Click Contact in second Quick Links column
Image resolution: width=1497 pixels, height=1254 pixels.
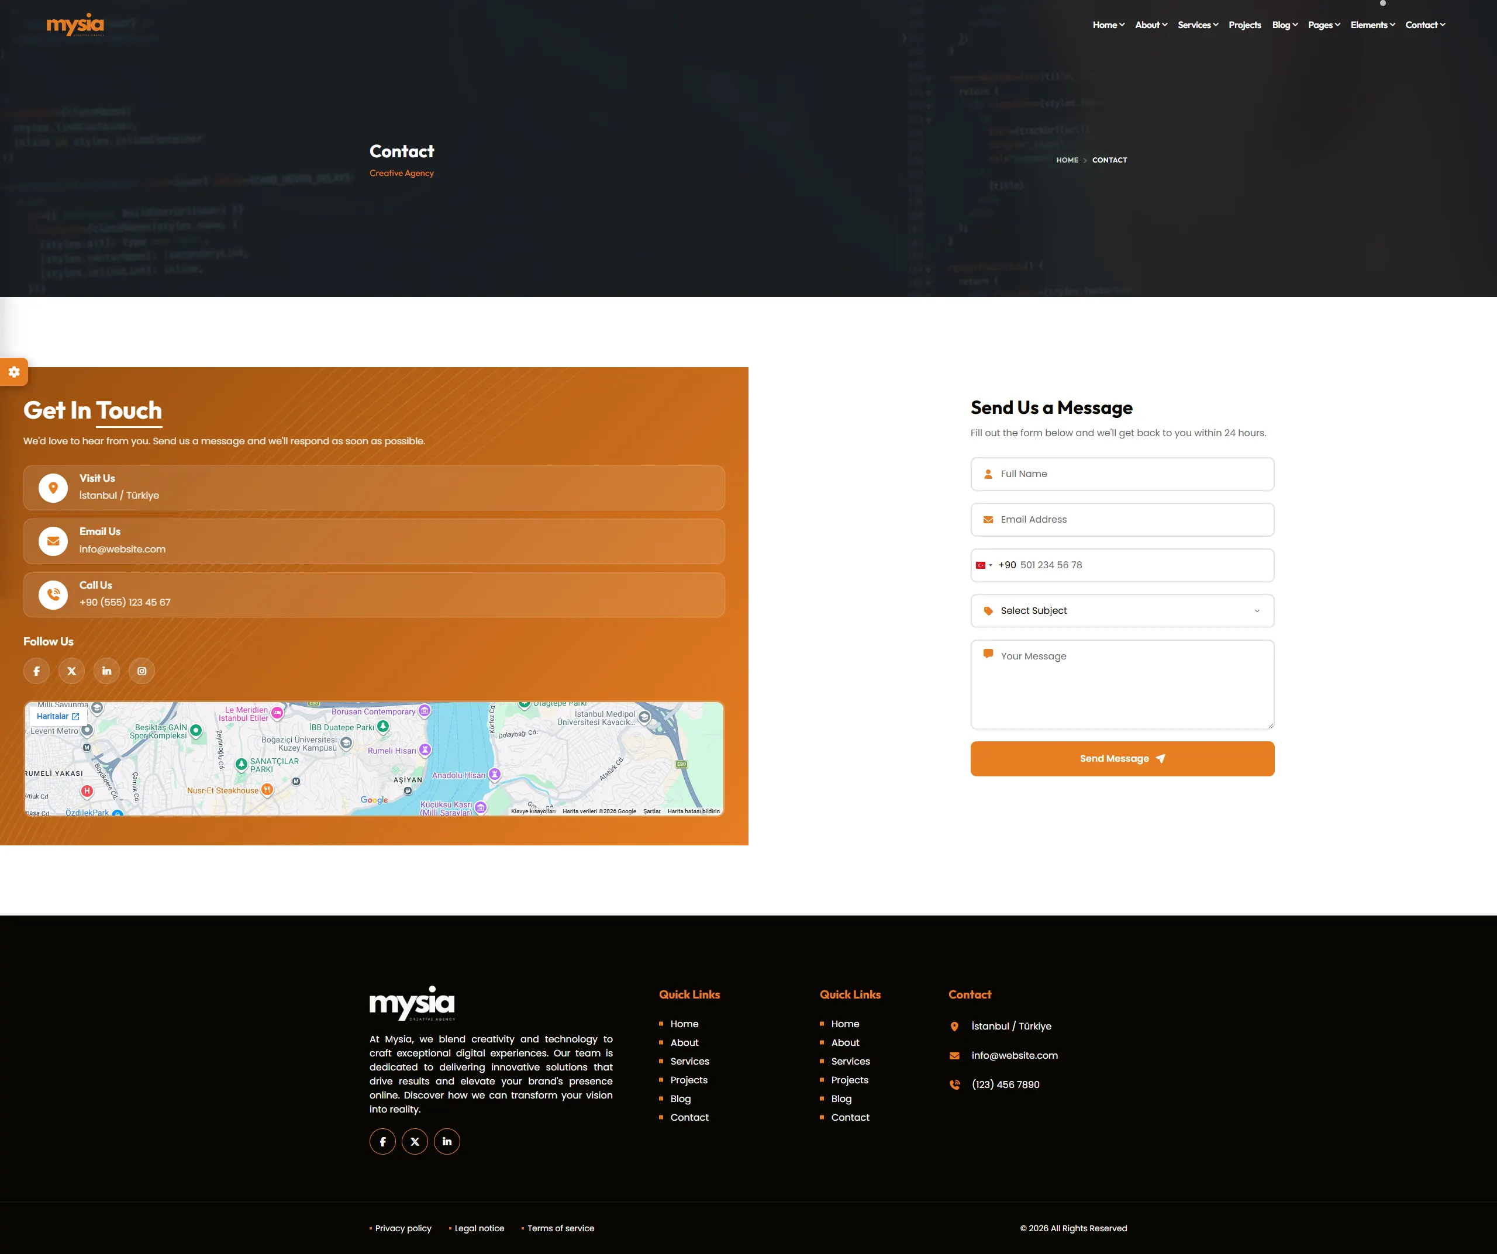(x=850, y=1117)
